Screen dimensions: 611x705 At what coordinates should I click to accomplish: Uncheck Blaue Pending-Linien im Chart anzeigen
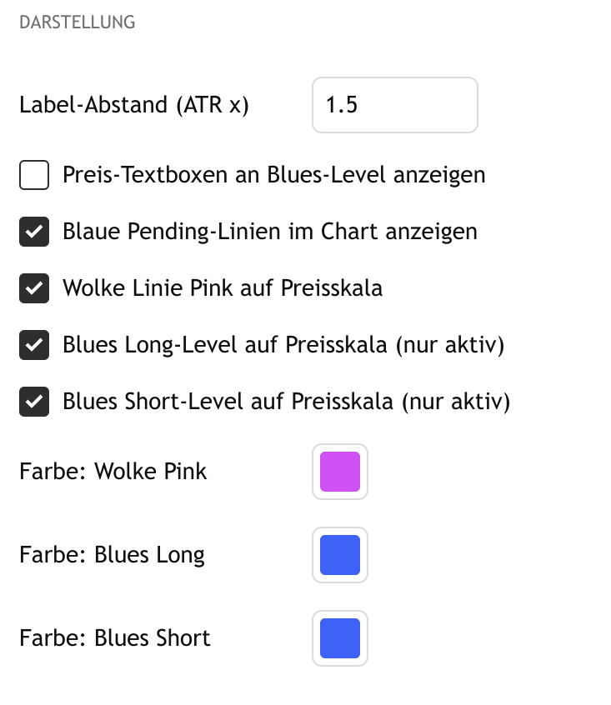click(x=34, y=232)
